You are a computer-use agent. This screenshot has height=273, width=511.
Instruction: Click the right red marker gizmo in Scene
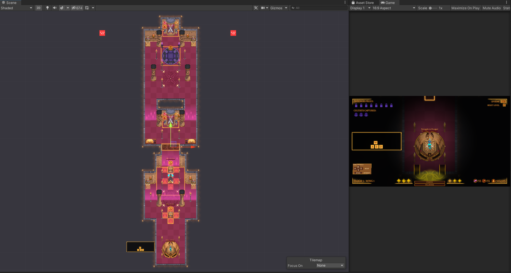(x=233, y=33)
